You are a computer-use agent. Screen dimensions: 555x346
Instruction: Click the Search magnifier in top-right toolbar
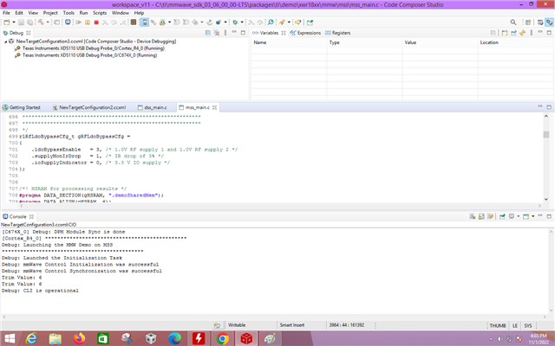[x=513, y=22]
